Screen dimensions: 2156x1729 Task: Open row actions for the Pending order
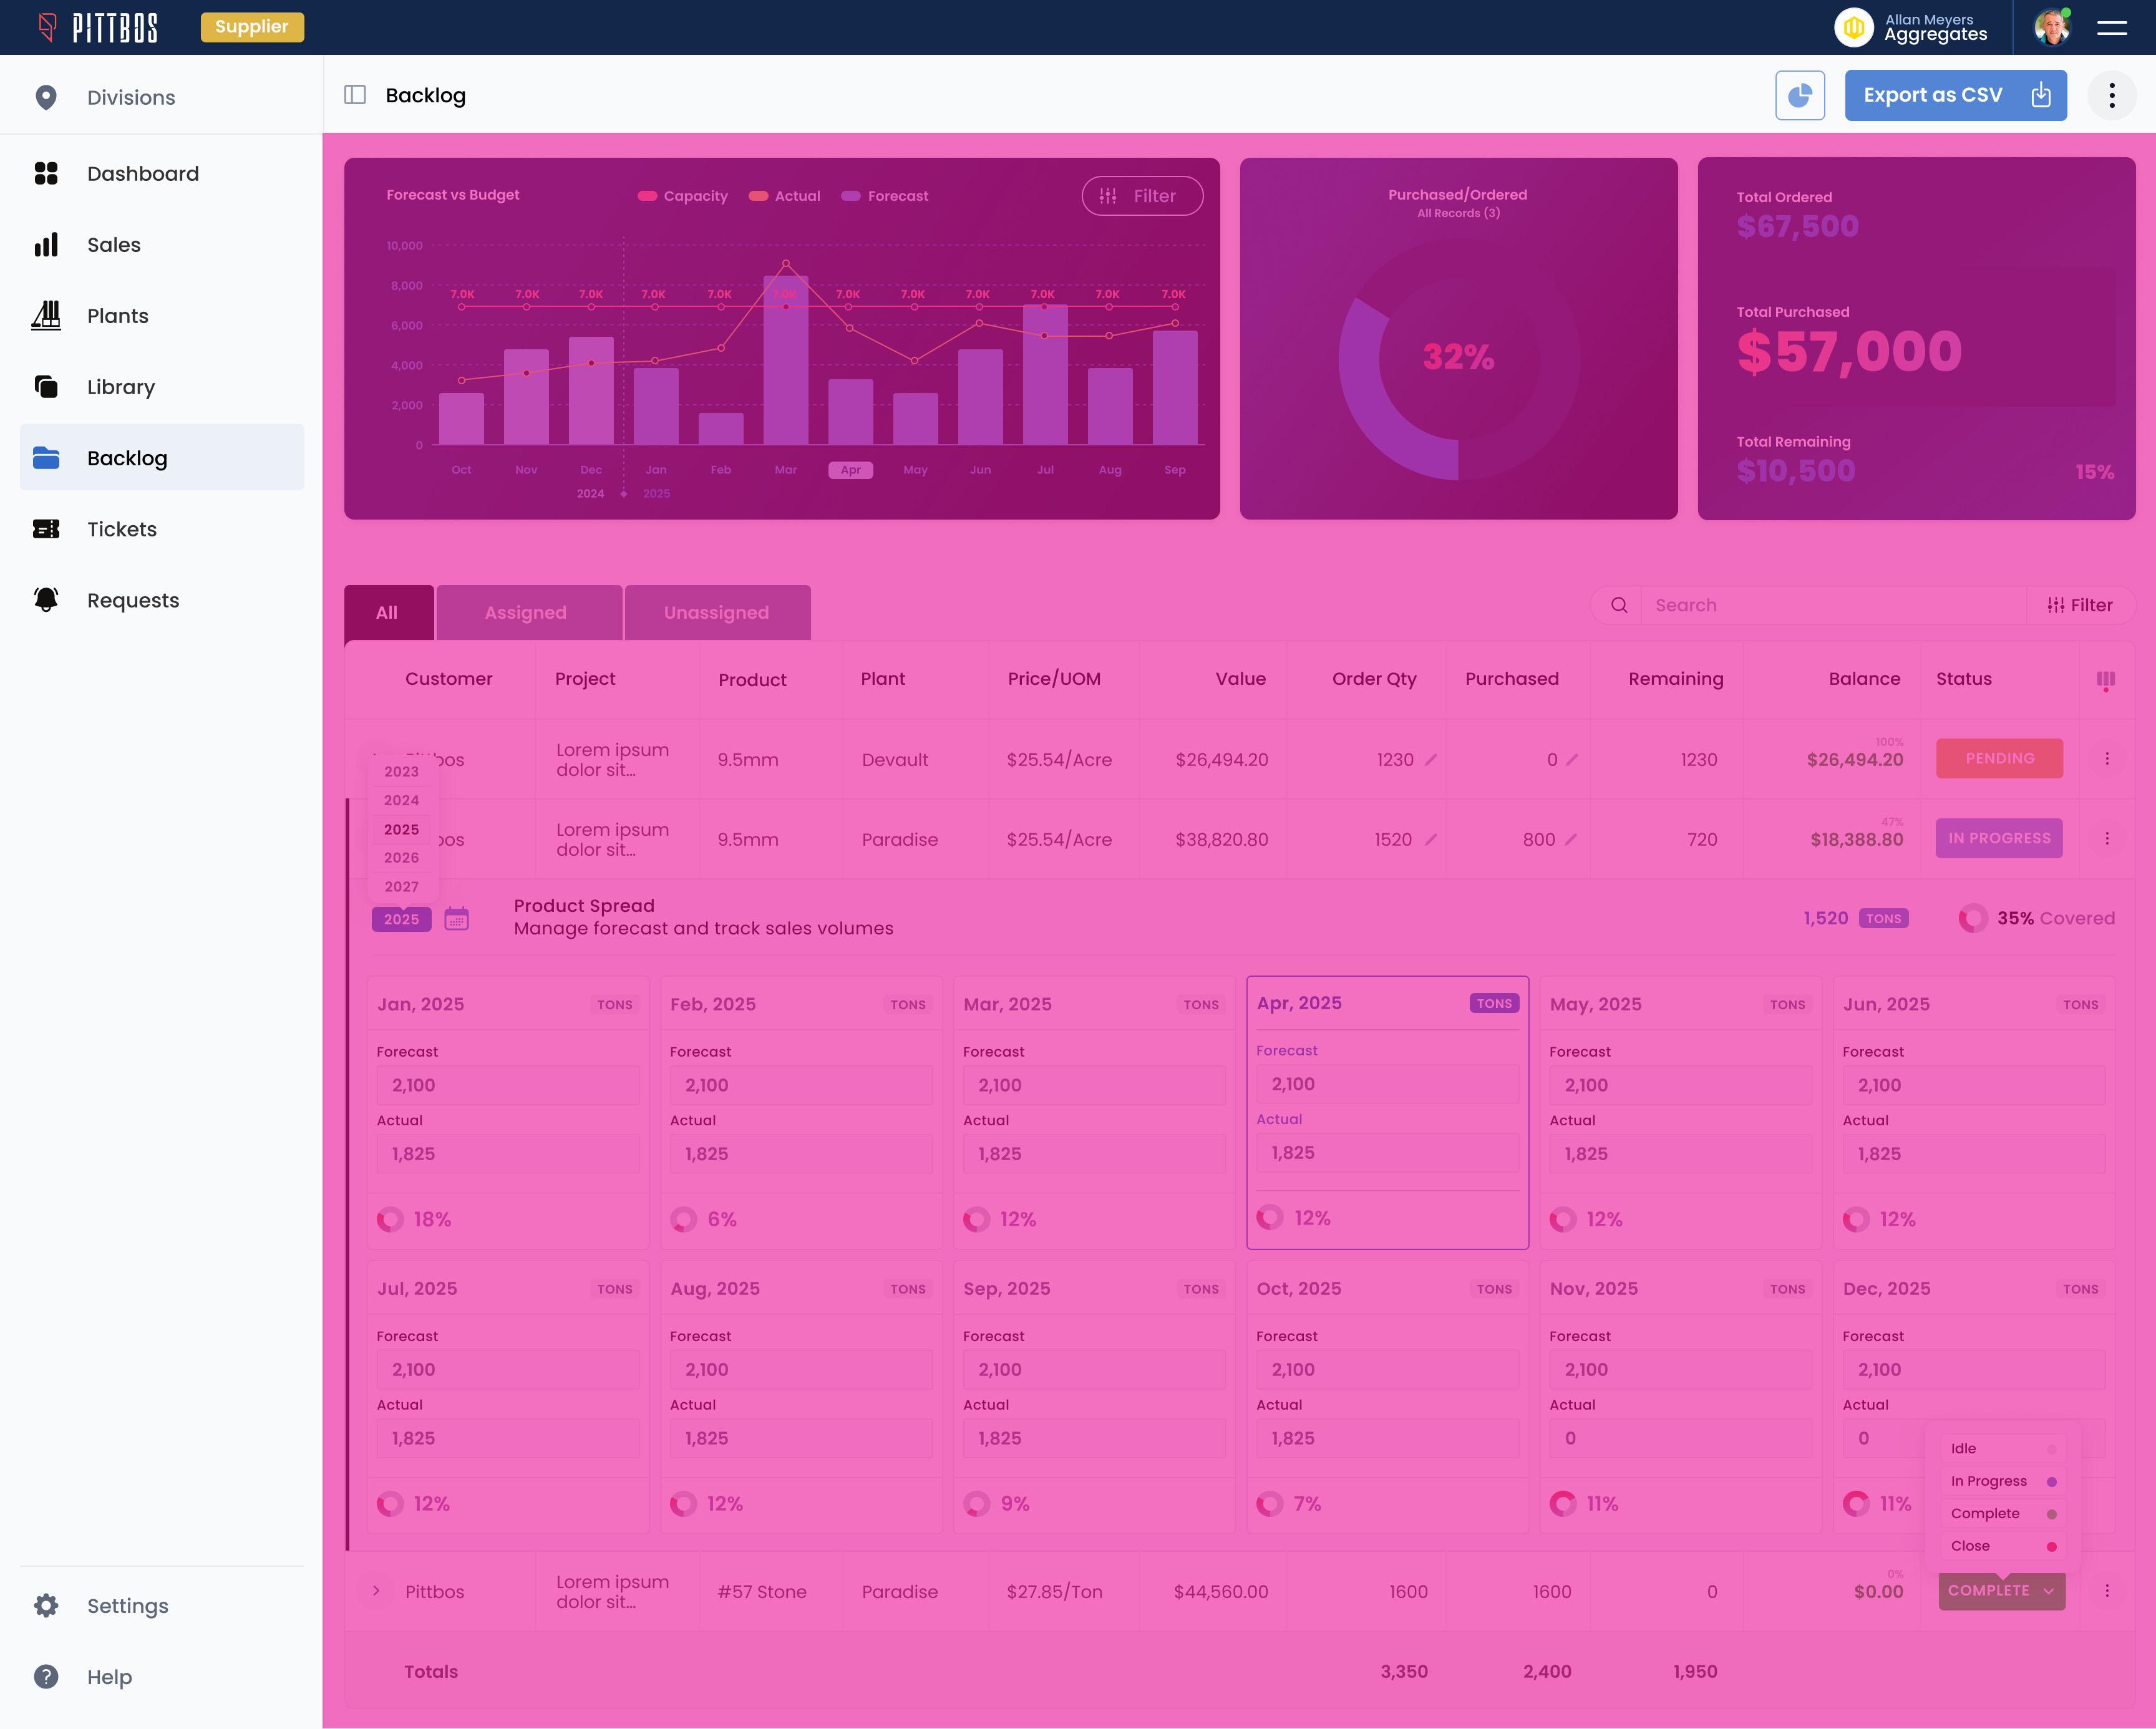click(x=2106, y=759)
